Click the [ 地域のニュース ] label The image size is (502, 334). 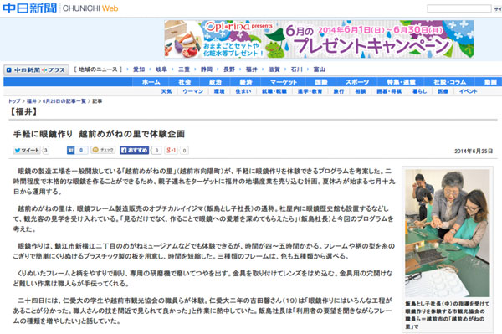(98, 69)
